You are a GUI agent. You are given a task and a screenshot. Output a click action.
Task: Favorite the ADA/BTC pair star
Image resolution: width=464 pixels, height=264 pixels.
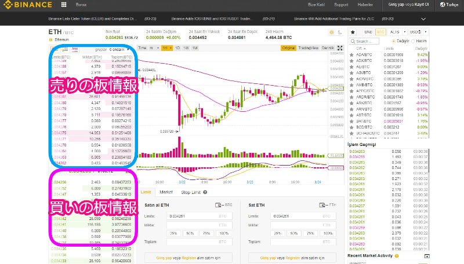coord(351,56)
